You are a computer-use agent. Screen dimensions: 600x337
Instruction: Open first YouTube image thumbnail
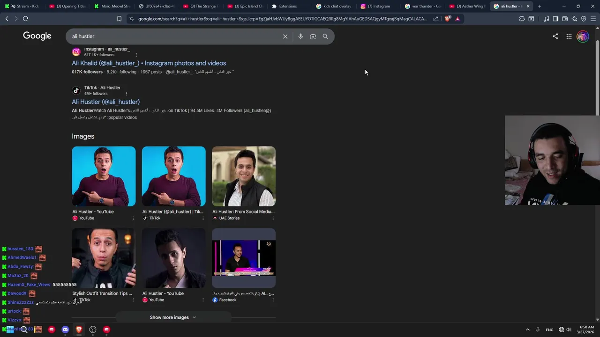tap(104, 176)
